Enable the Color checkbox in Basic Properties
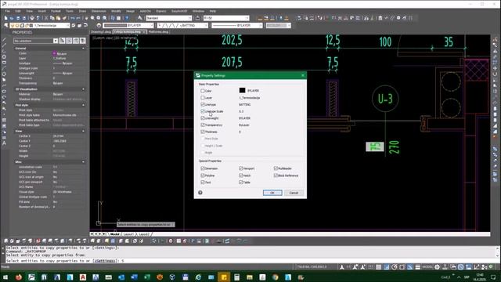This screenshot has height=282, width=501. [203, 91]
